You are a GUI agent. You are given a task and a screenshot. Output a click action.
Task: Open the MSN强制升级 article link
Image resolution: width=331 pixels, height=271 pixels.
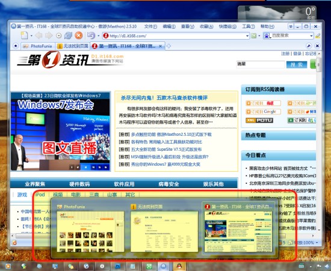point(170,157)
